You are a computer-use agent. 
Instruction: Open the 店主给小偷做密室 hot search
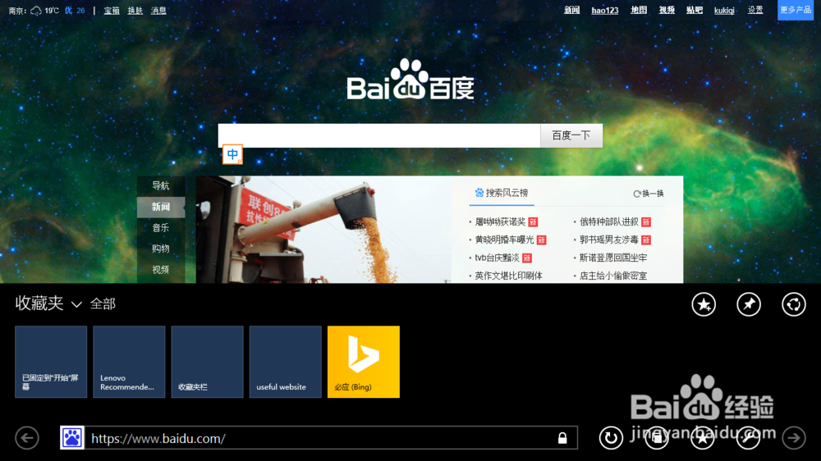point(613,276)
